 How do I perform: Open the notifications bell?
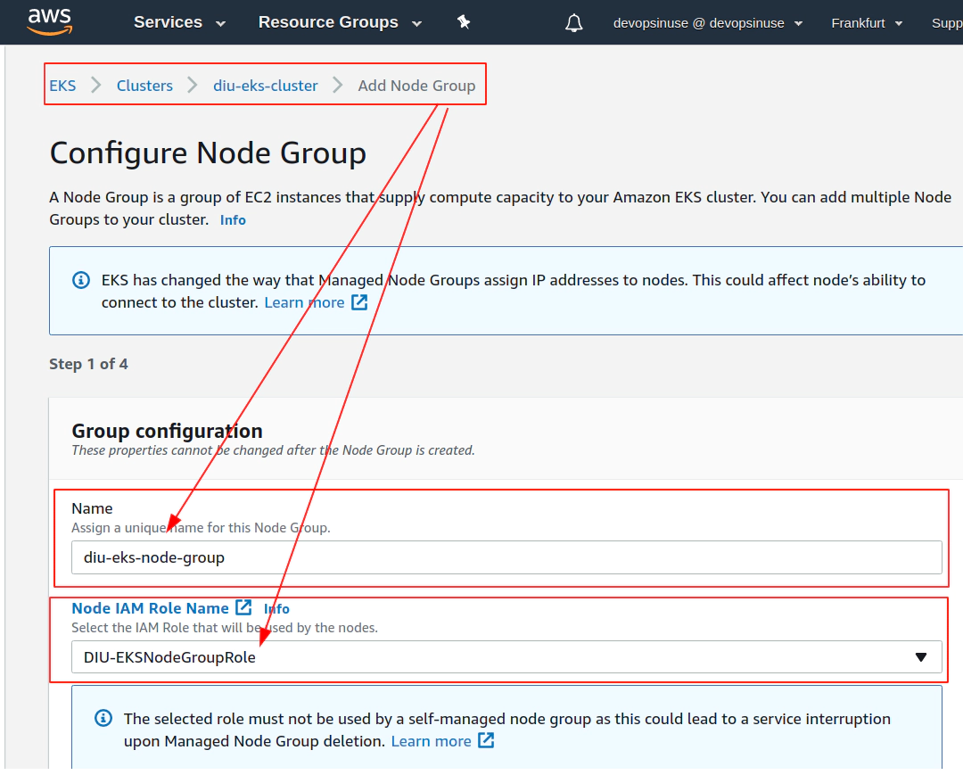pyautogui.click(x=573, y=23)
